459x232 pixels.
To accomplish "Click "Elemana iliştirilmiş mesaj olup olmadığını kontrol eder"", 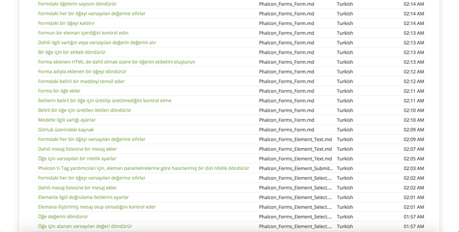I will 97,207.
